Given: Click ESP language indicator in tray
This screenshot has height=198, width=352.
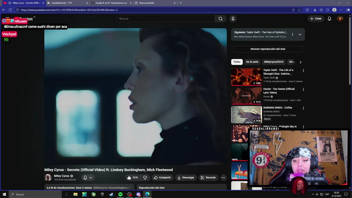Looking at the screenshot, I should 327,194.
